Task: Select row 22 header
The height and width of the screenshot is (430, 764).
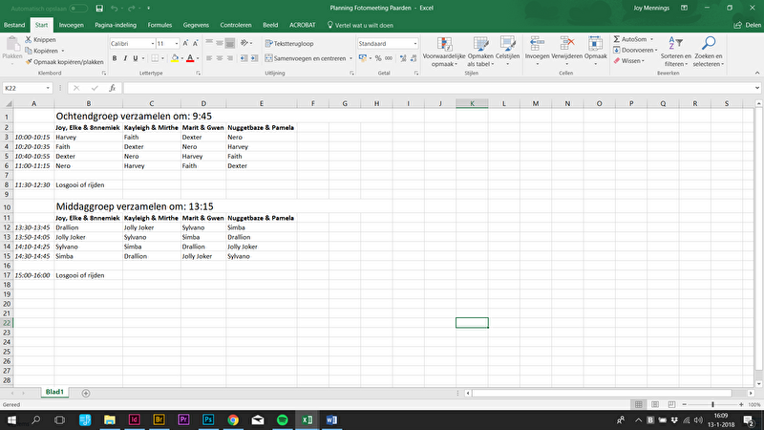Action: pos(7,323)
